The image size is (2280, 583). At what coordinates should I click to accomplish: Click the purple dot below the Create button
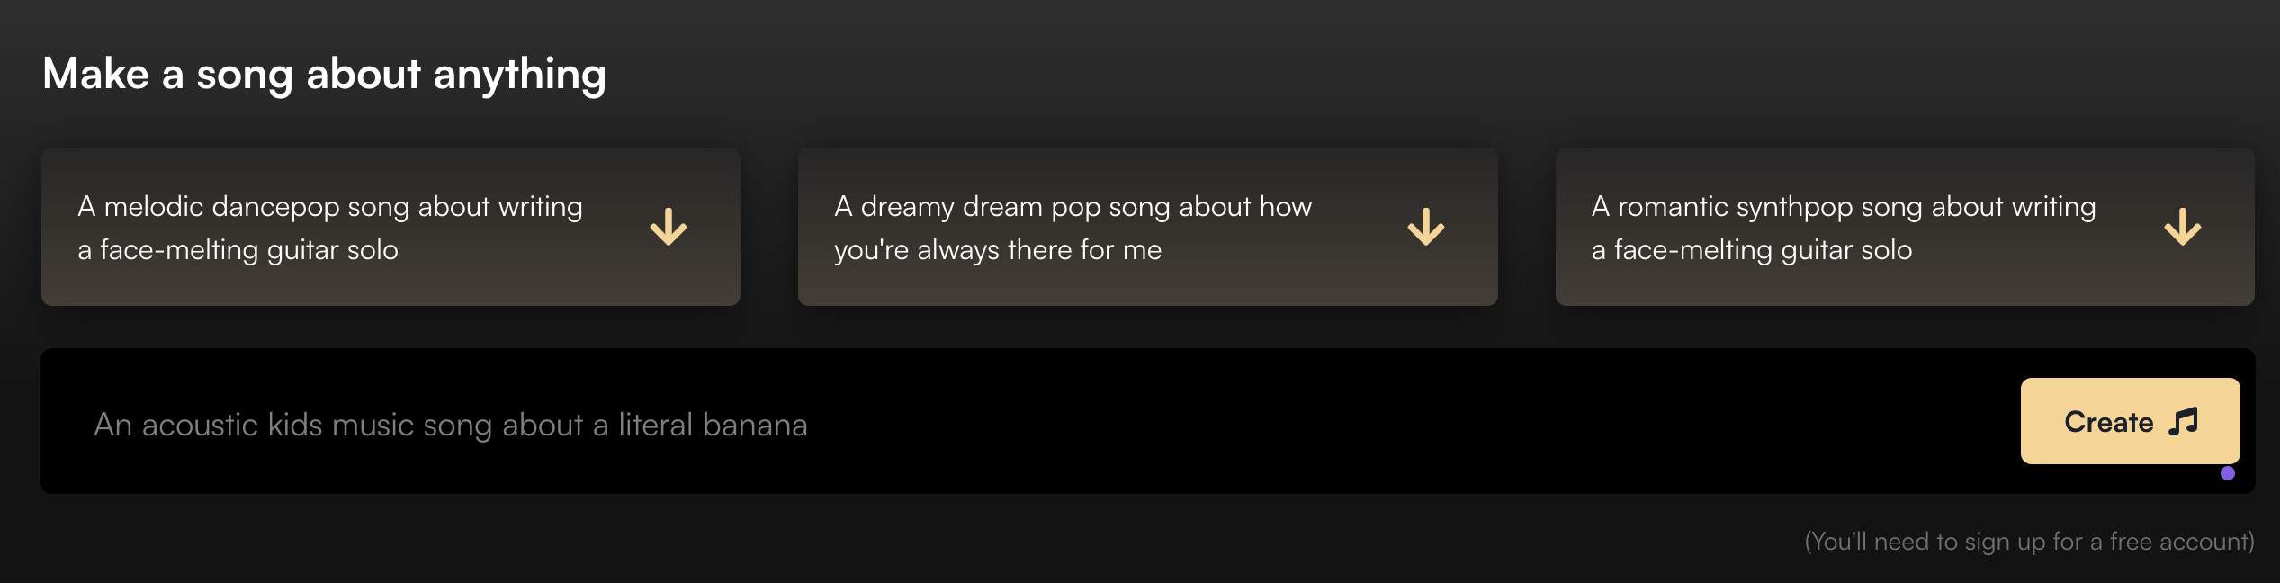click(x=2228, y=473)
